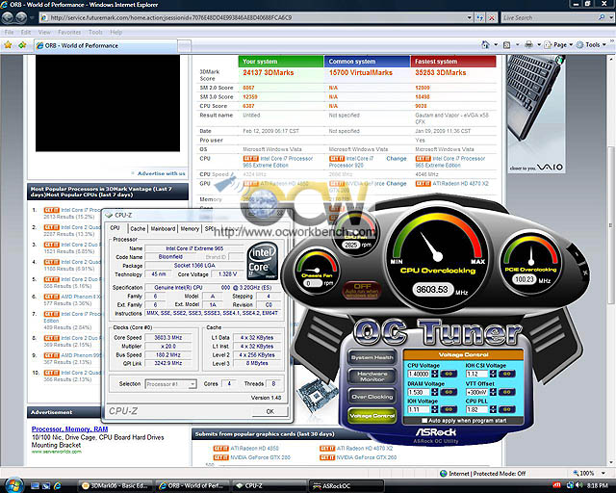Open the Page menu dropdown in IE toolbar

click(558, 45)
